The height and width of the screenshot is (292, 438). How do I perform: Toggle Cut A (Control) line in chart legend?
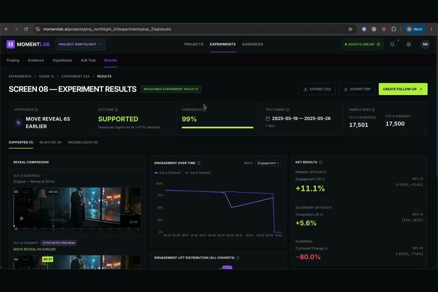click(x=167, y=173)
